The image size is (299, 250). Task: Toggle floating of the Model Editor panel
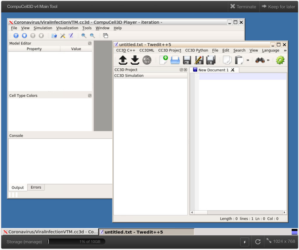click(90, 43)
